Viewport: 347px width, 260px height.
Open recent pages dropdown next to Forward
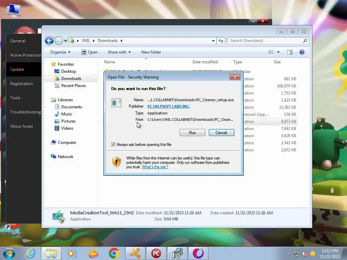point(65,41)
